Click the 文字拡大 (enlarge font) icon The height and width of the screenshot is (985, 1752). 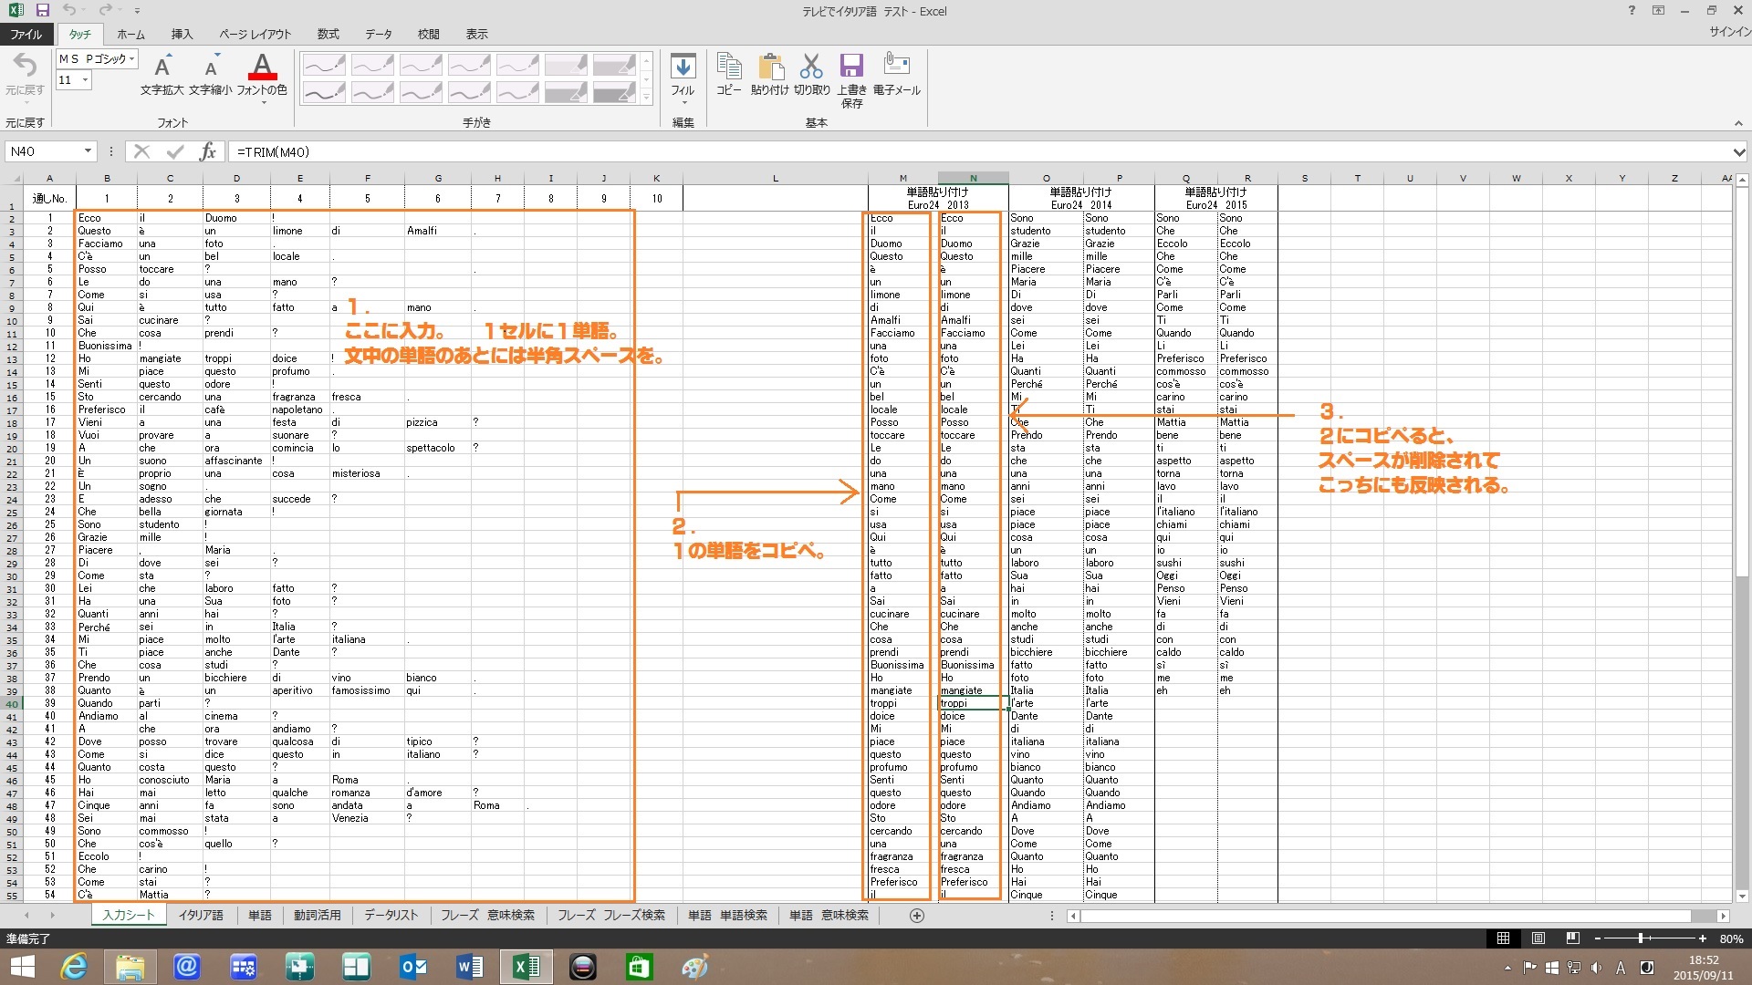point(162,67)
